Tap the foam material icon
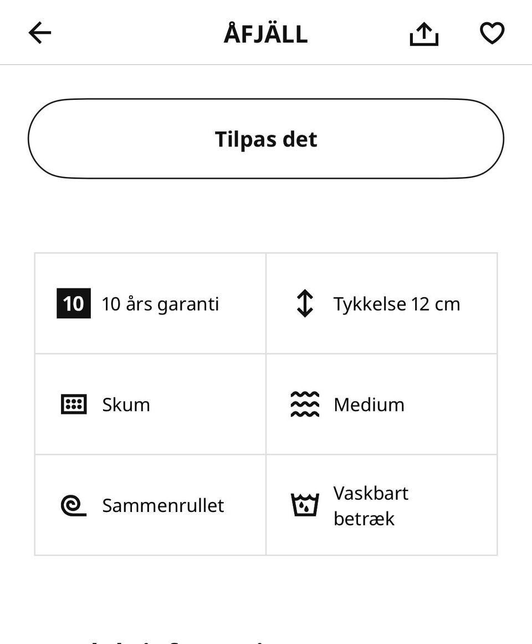532x644 pixels. click(73, 404)
